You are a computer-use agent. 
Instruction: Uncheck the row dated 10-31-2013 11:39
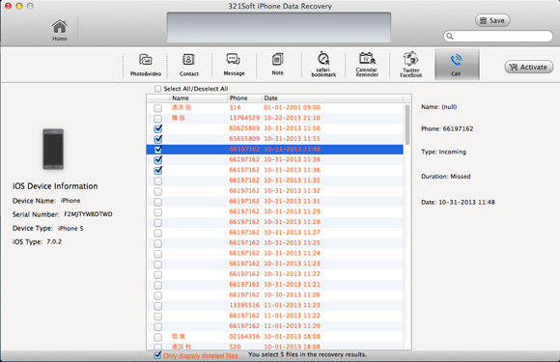point(157,159)
